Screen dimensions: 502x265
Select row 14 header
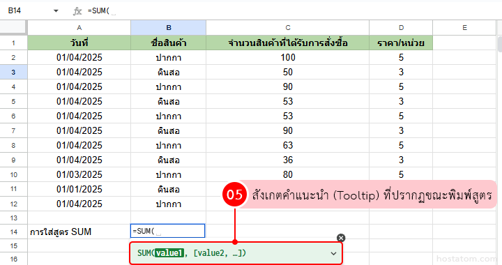point(13,232)
